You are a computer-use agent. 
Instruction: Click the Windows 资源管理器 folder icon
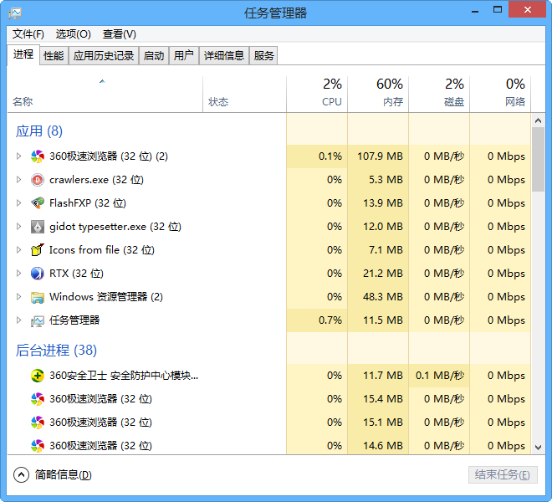pos(38,297)
